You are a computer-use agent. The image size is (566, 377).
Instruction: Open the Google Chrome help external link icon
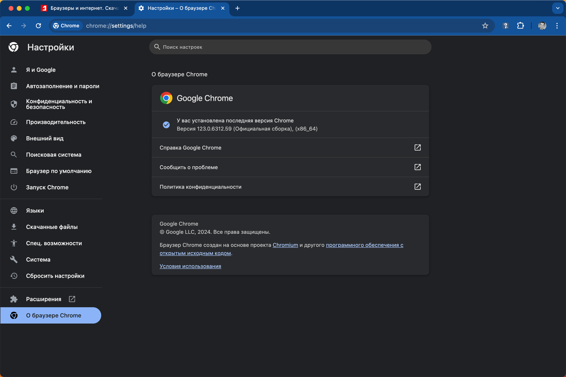click(x=417, y=148)
